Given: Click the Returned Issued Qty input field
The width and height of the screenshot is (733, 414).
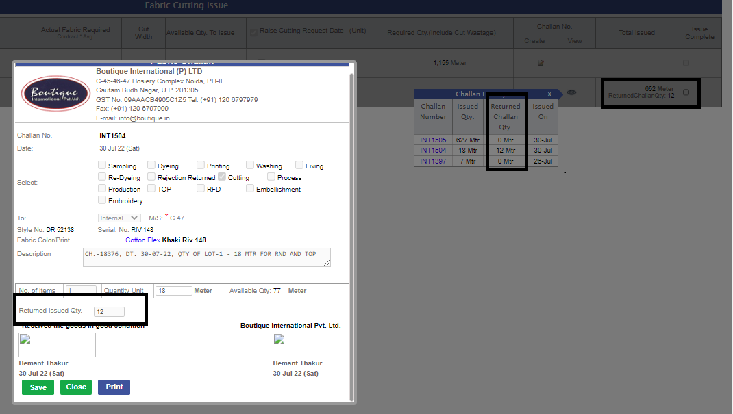Looking at the screenshot, I should 110,312.
